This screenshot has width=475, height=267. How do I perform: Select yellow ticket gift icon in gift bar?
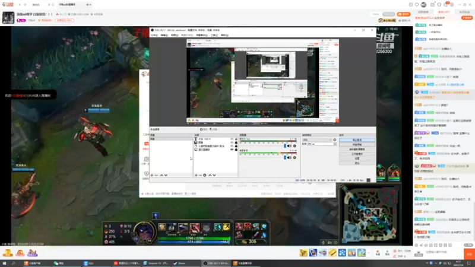pyautogui.click(x=332, y=253)
